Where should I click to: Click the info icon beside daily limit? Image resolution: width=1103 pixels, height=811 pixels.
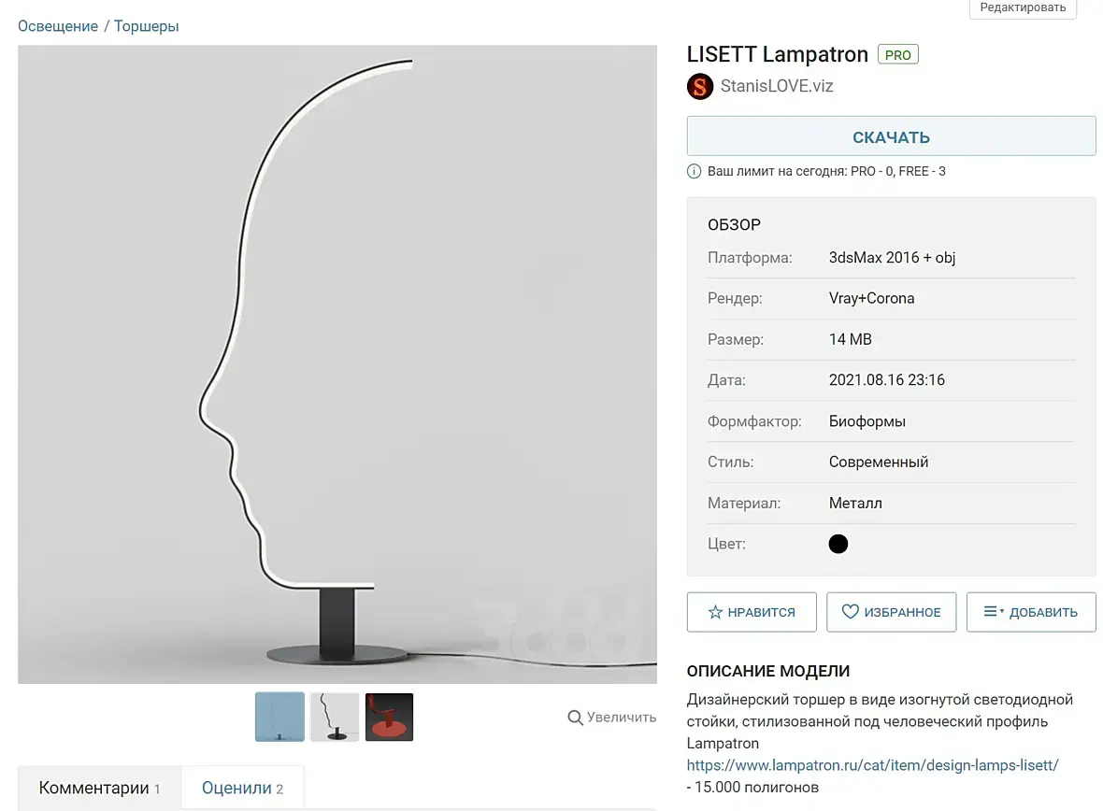click(x=694, y=171)
